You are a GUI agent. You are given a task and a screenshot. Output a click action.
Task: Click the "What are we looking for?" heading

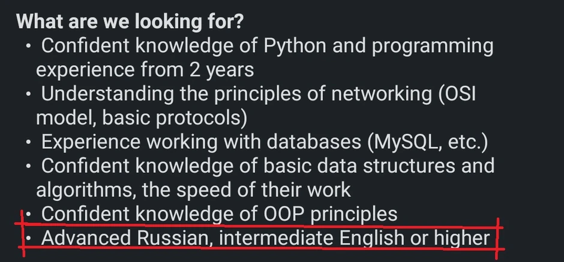point(130,22)
